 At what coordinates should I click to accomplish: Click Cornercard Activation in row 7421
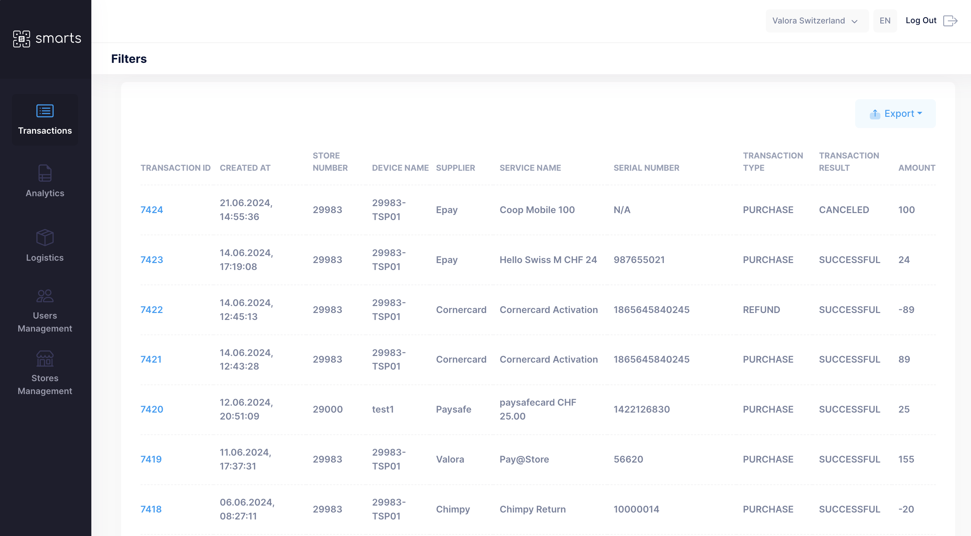[x=548, y=359]
